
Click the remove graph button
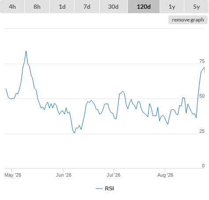(188, 20)
